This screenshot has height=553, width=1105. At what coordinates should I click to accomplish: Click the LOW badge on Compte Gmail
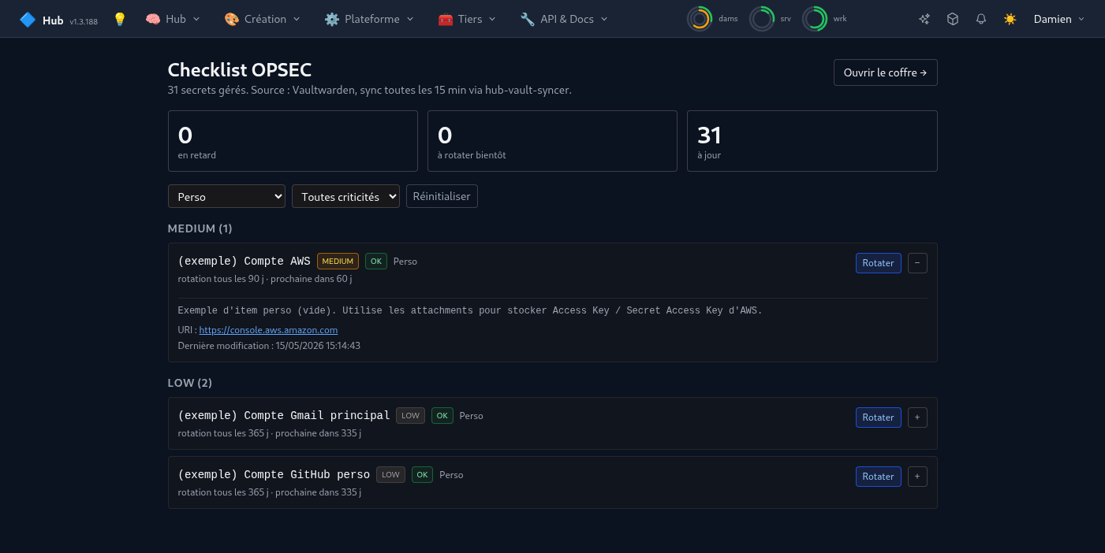410,415
